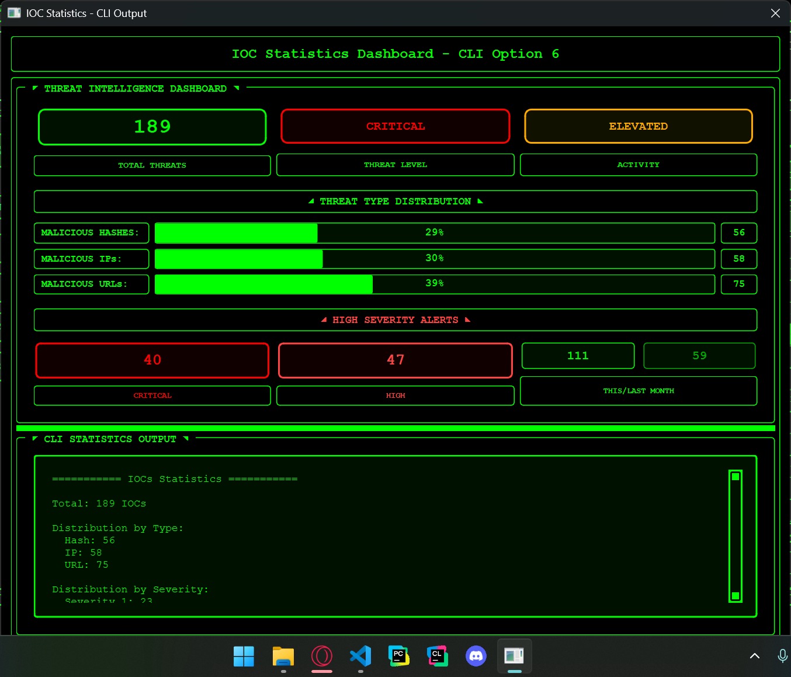Click the MALICIOUS HASHES label

click(x=91, y=232)
